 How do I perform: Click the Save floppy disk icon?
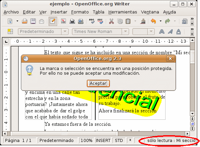pos(33,21)
